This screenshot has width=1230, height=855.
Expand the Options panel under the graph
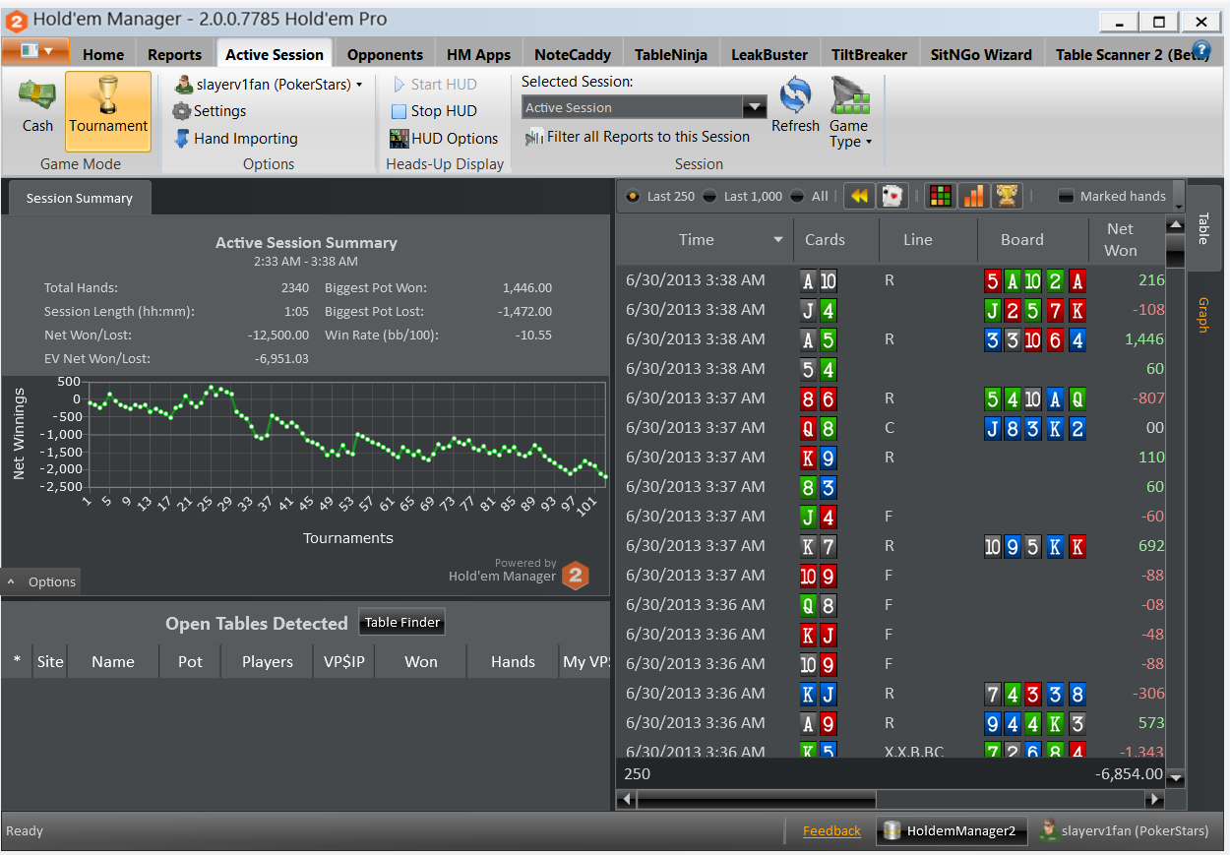click(41, 581)
